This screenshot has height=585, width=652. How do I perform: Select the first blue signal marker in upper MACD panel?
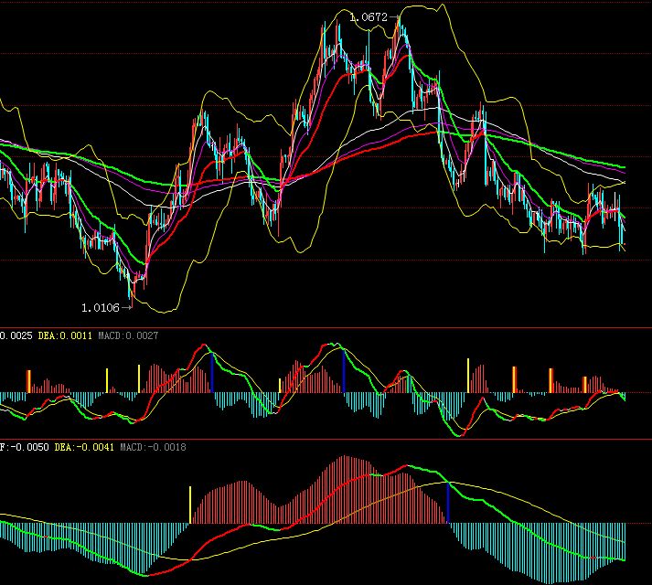coord(212,372)
